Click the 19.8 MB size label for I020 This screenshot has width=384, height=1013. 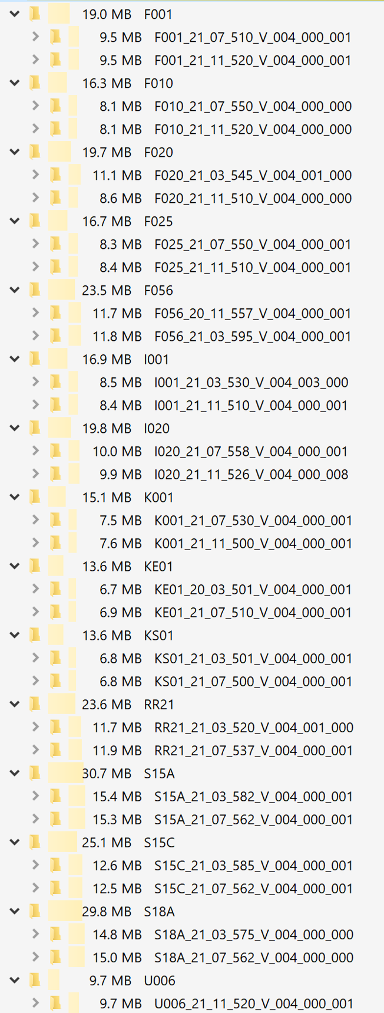pyautogui.click(x=107, y=429)
